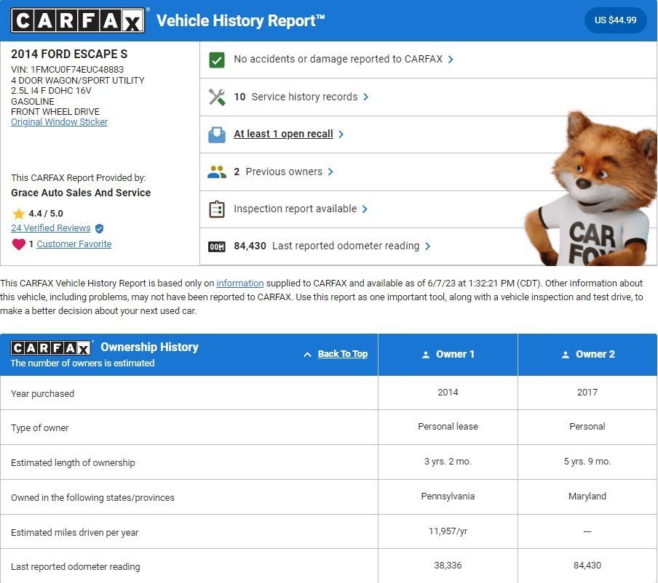Open 'Inspection report available' section
Image resolution: width=658 pixels, height=583 pixels.
click(x=295, y=209)
